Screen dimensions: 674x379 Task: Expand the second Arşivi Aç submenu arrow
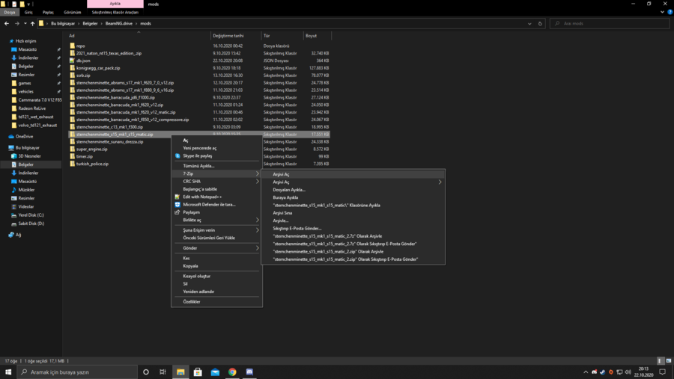pos(440,182)
